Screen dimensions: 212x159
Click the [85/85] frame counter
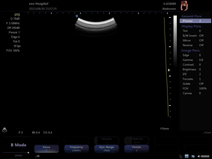tap(19, 156)
